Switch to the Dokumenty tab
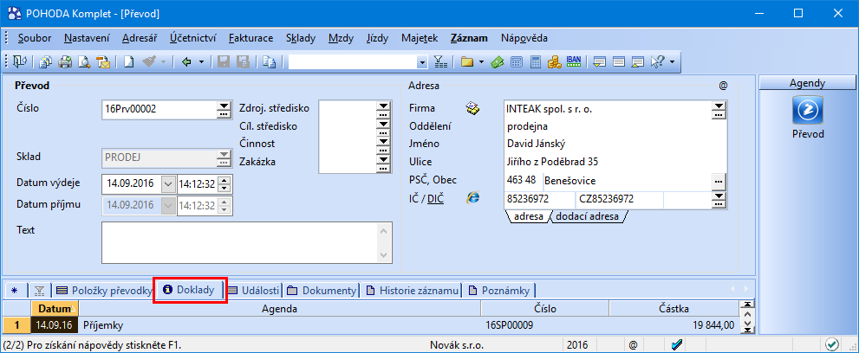The height and width of the screenshot is (353, 859). coord(322,291)
